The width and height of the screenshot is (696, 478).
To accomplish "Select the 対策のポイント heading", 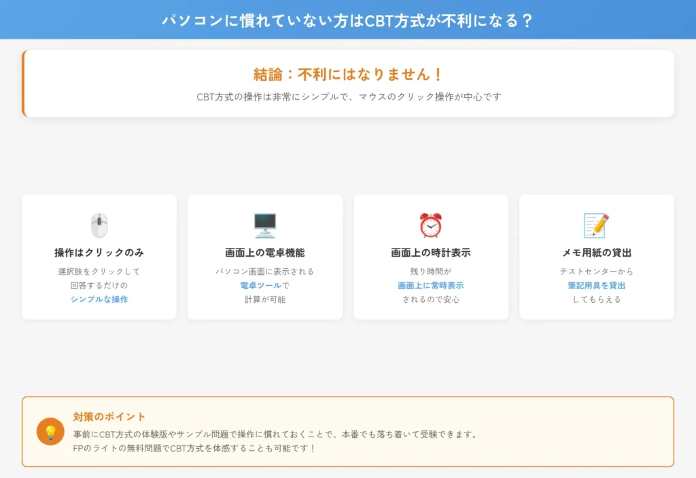I will click(x=111, y=417).
